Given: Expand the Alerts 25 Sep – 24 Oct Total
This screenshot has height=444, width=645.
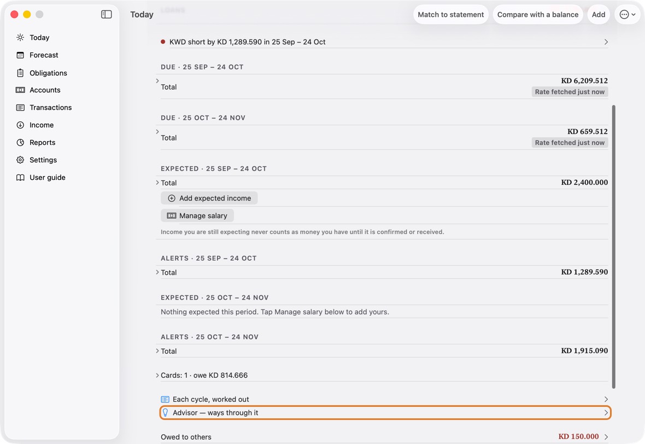Looking at the screenshot, I should [x=157, y=272].
